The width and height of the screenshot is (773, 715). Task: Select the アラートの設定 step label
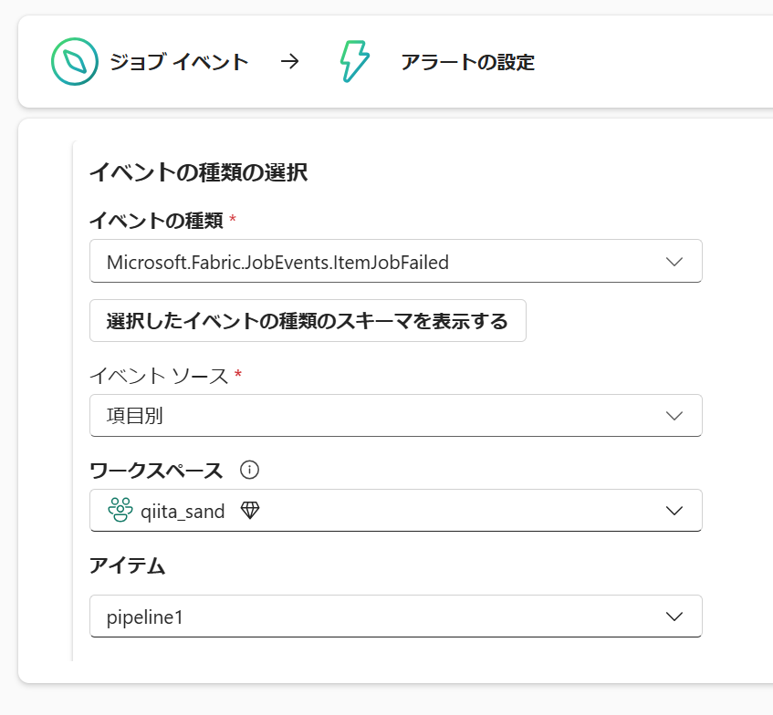467,62
